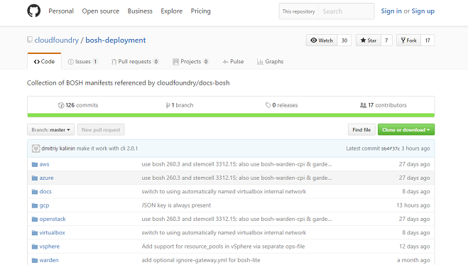The image size is (468, 265).
Task: Open the Business menu item
Action: click(x=140, y=11)
